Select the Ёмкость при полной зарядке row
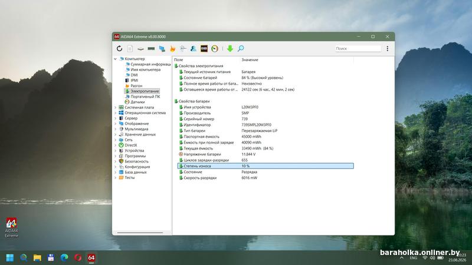 pyautogui.click(x=266, y=143)
